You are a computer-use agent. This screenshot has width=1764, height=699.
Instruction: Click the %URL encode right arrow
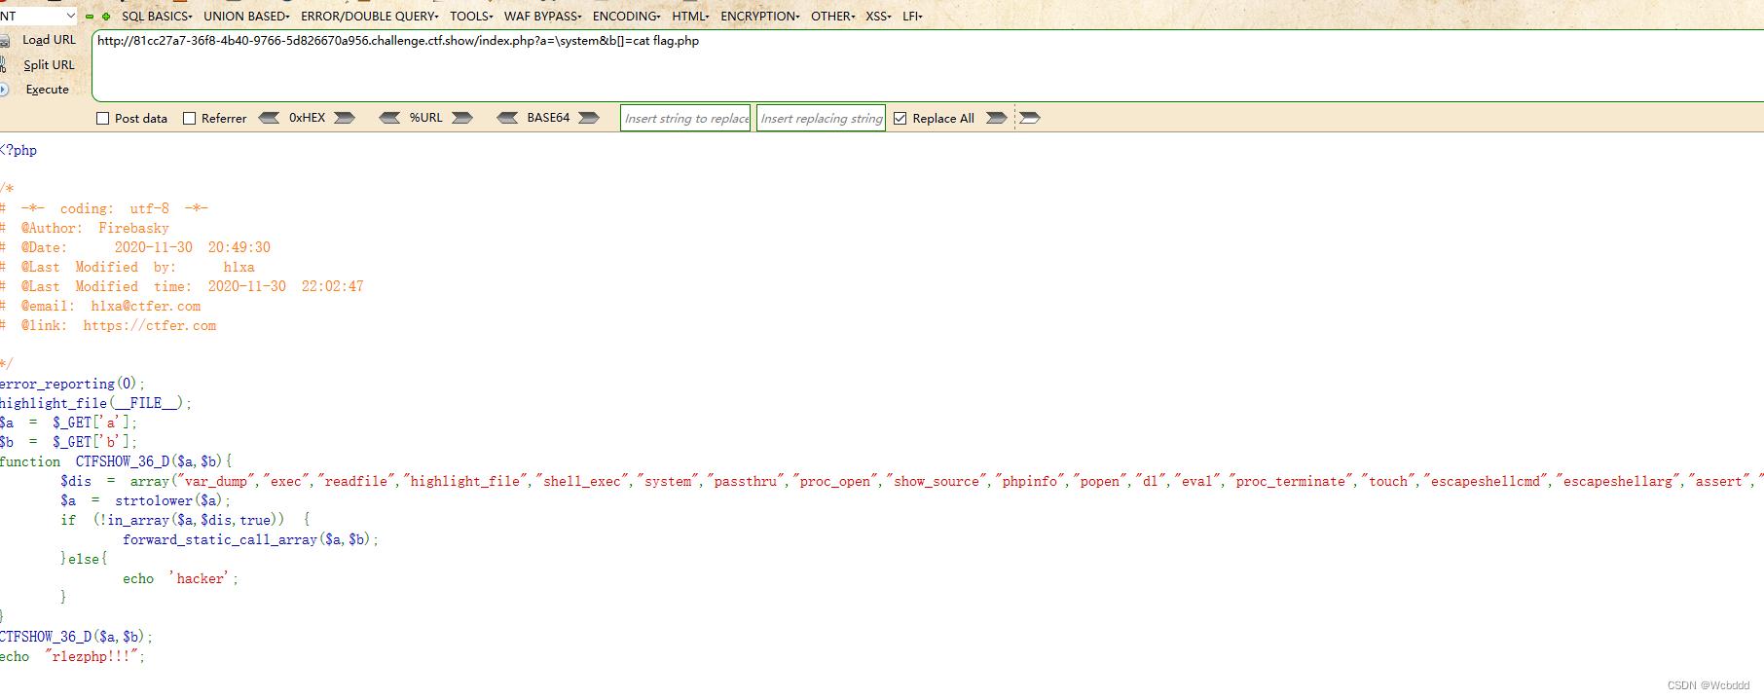(x=462, y=118)
